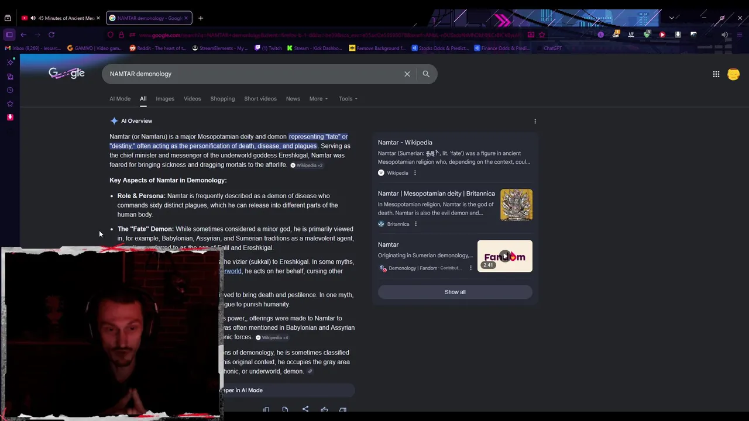Click the link icon after 'underworld, demon.'
The image size is (749, 421).
310,371
